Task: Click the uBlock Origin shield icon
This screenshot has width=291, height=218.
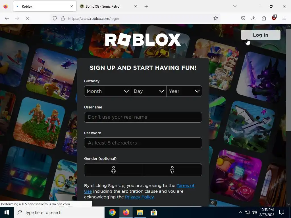Action: (x=274, y=18)
